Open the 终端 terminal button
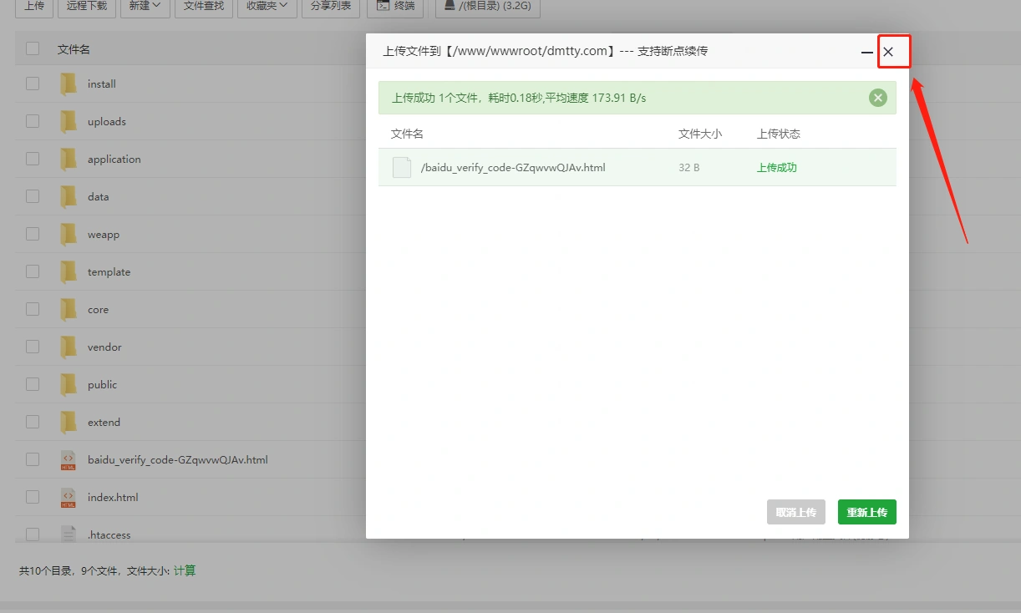Image resolution: width=1021 pixels, height=613 pixels. click(395, 7)
